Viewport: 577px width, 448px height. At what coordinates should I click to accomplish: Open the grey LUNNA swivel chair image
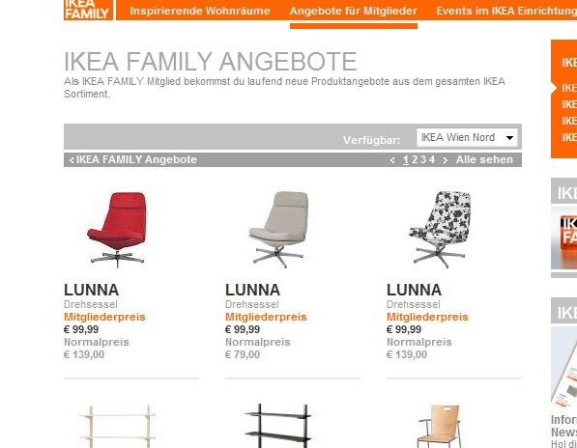(279, 230)
